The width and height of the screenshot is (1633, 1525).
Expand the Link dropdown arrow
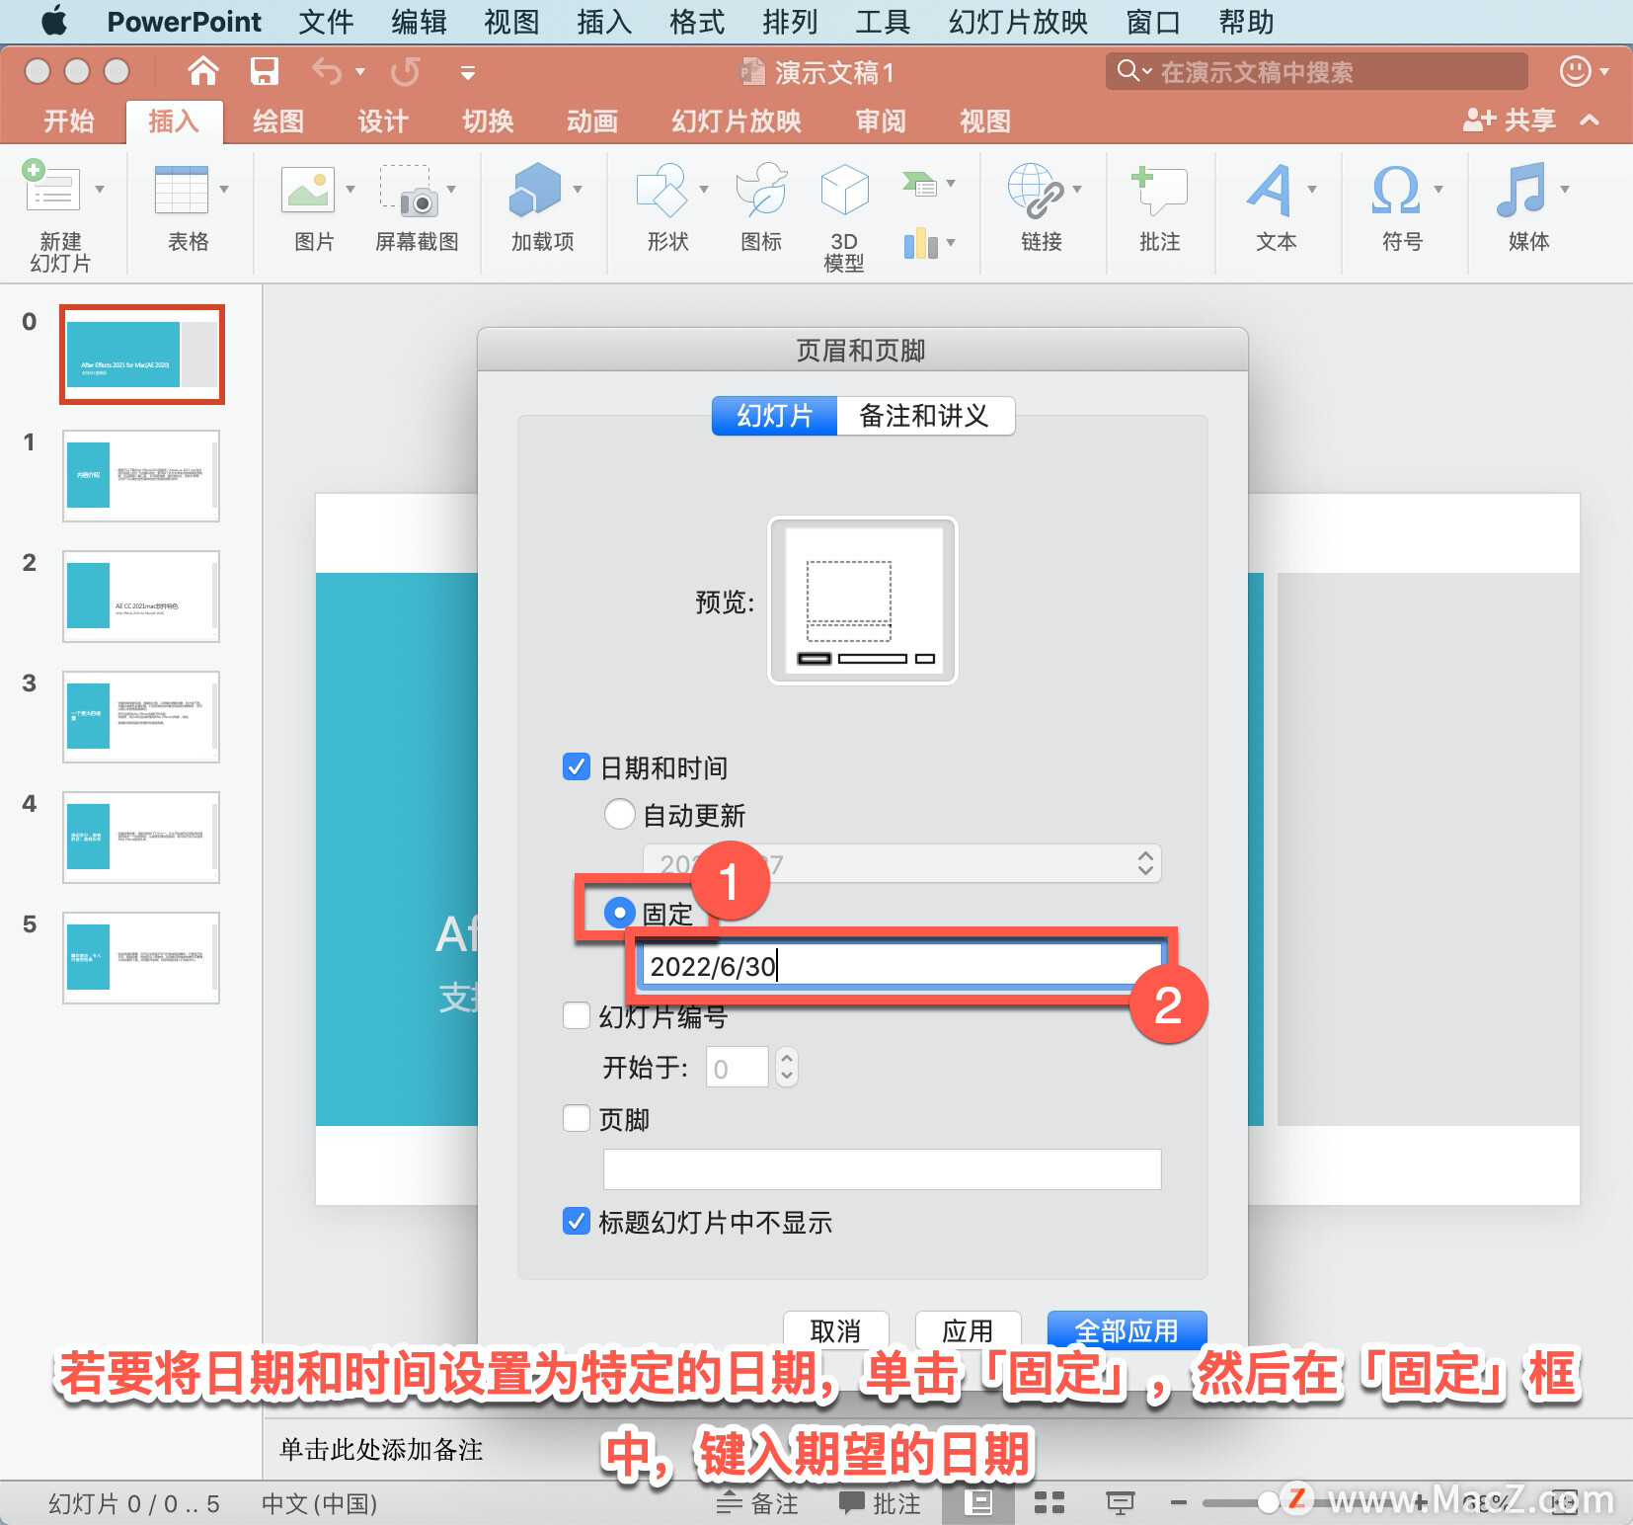pyautogui.click(x=1077, y=188)
